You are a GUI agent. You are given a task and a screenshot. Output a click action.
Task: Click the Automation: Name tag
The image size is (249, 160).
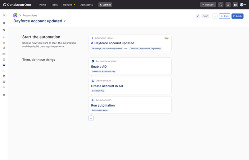tap(100, 110)
